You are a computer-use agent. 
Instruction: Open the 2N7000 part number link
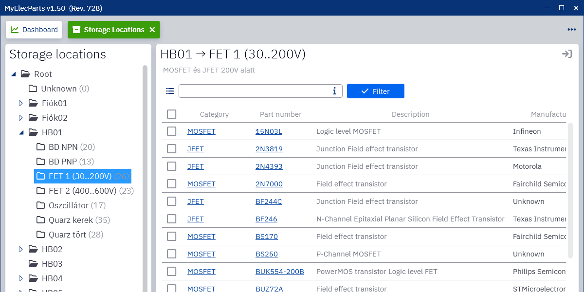click(269, 184)
